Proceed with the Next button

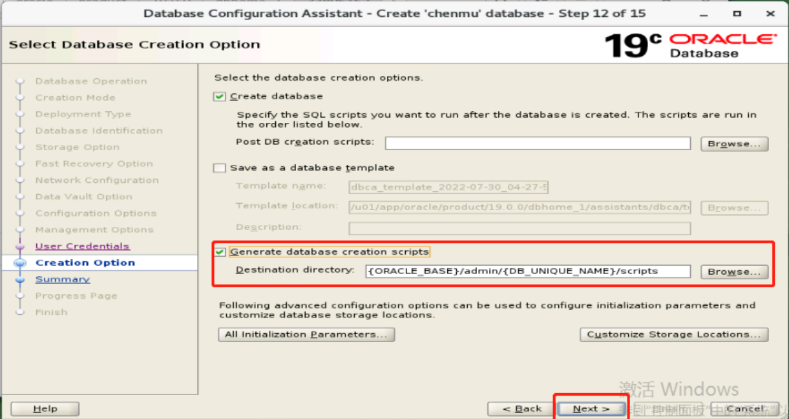[591, 409]
